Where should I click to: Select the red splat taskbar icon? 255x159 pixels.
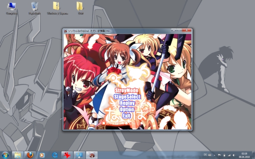67,155
